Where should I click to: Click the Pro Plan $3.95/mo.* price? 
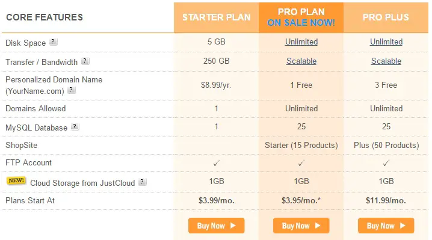(x=301, y=200)
